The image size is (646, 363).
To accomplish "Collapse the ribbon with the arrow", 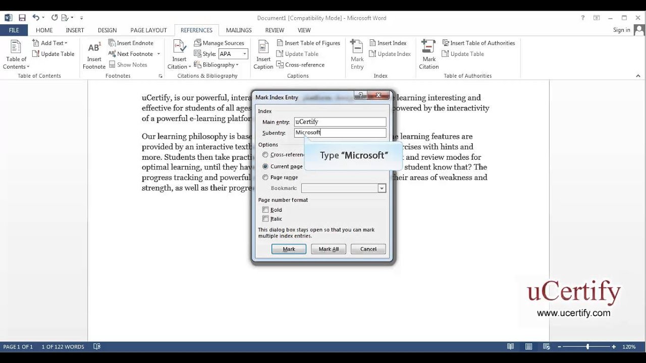I will pos(638,76).
